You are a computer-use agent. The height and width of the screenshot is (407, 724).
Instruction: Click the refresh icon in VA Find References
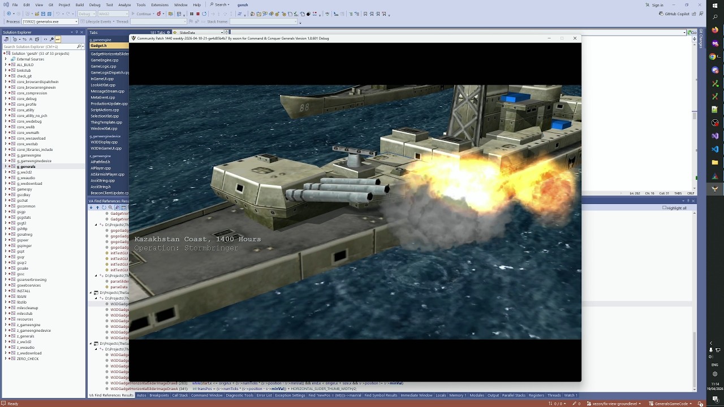[x=104, y=207]
